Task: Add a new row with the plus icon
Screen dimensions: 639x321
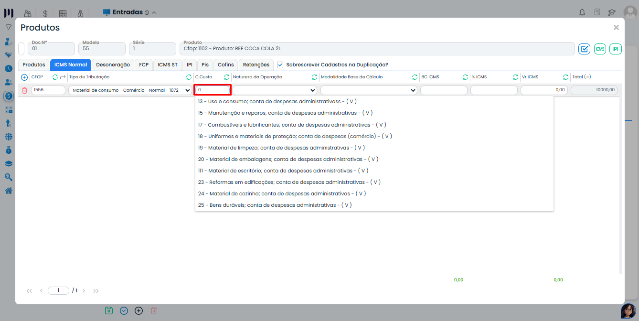Action: (24, 77)
